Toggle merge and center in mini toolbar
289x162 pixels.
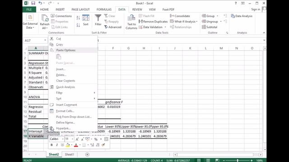coord(107,139)
